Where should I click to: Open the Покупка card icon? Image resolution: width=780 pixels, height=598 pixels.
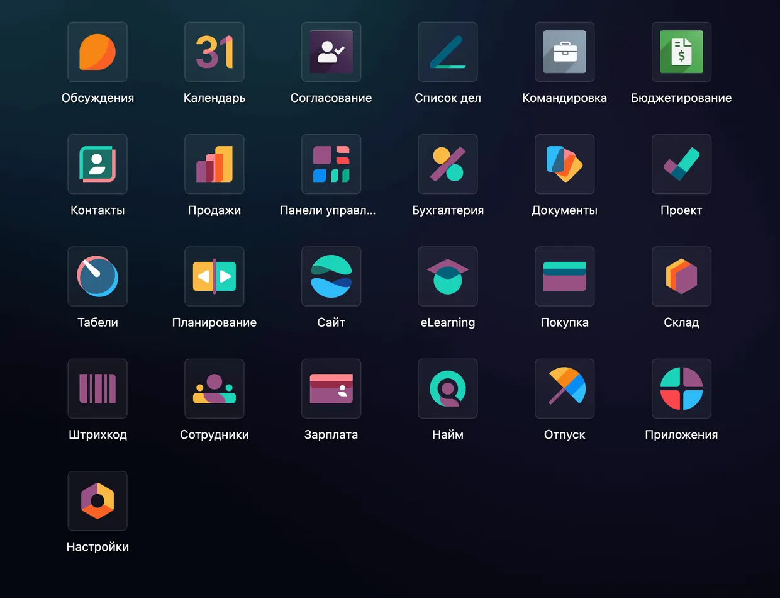pyautogui.click(x=565, y=276)
